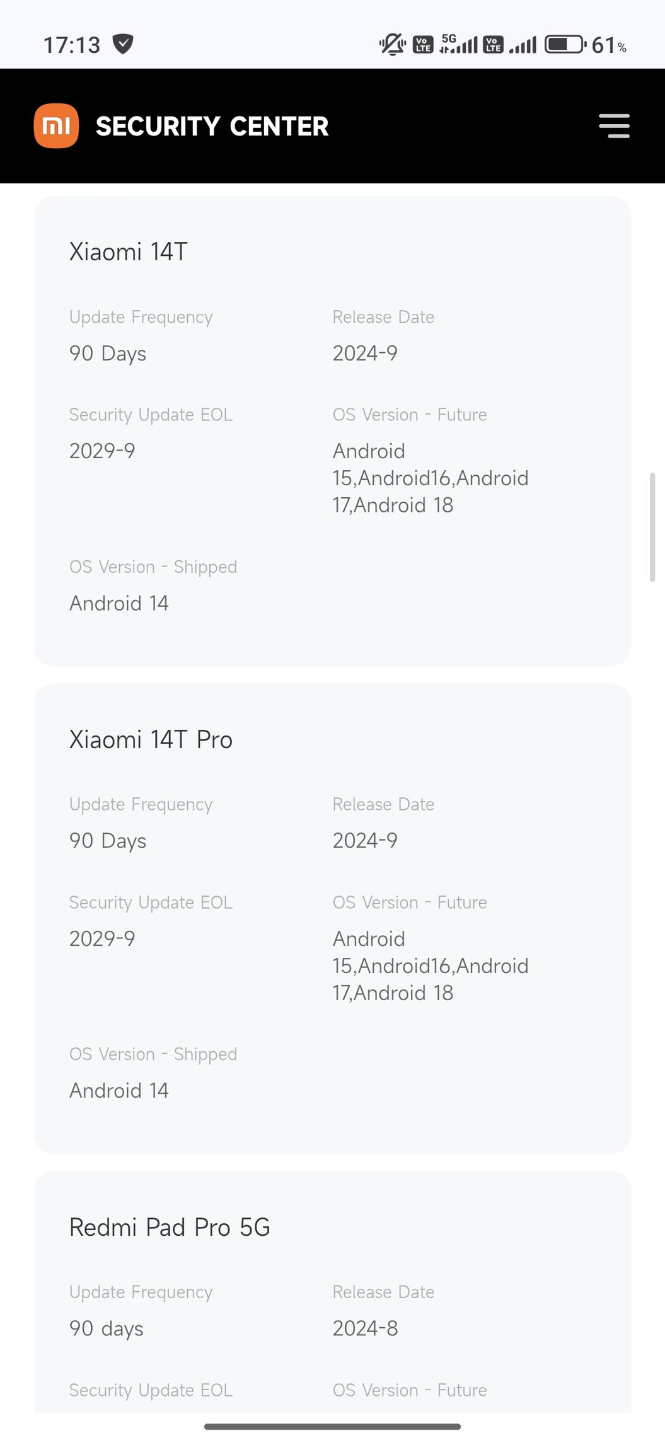The height and width of the screenshot is (1440, 665).
Task: Tap the first VoLTE status icon
Action: click(x=423, y=45)
